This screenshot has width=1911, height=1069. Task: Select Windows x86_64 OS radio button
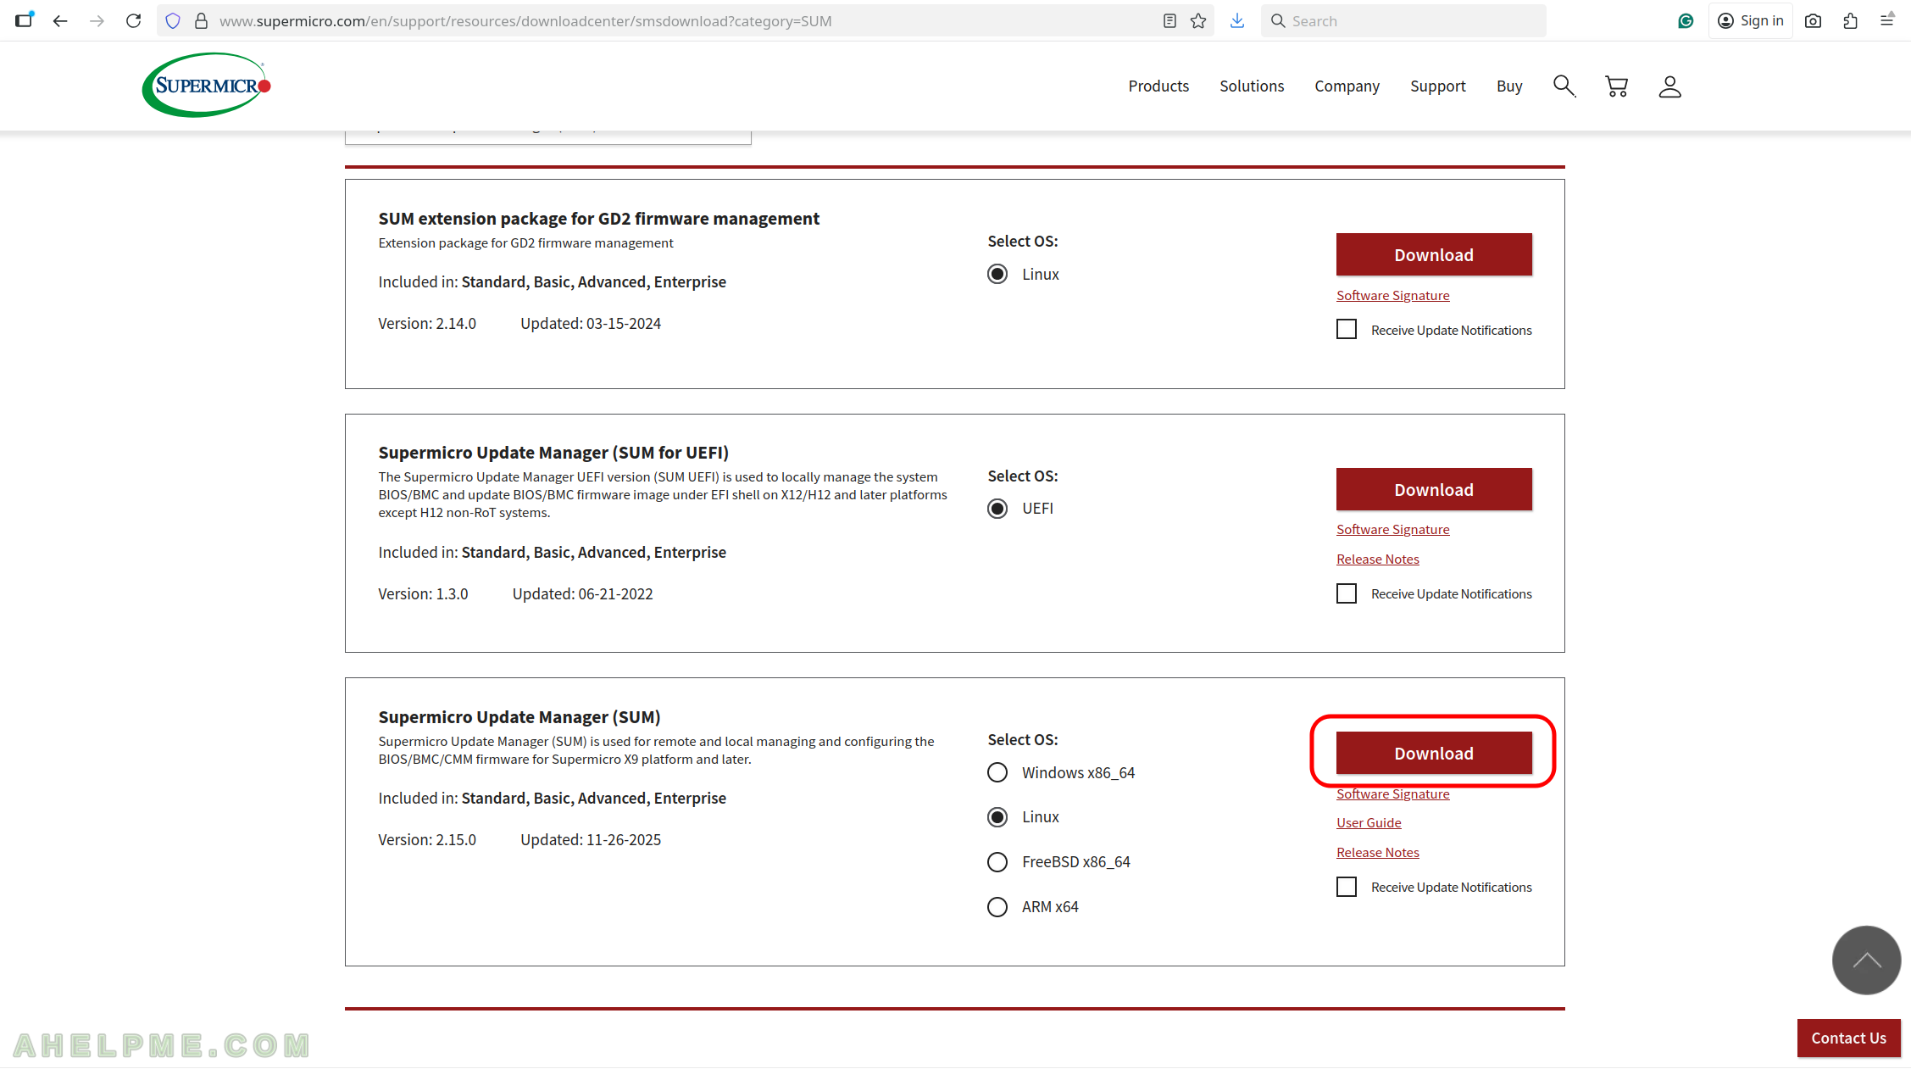997,772
